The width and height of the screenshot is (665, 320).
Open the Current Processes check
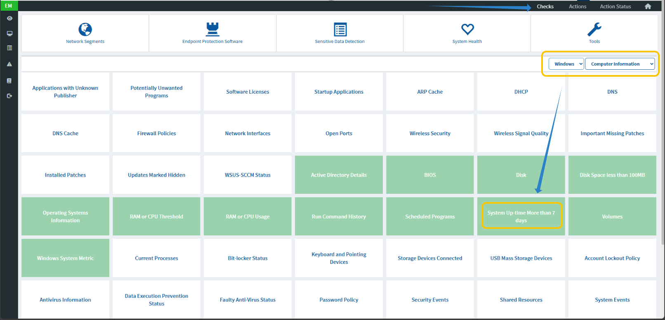[156, 258]
